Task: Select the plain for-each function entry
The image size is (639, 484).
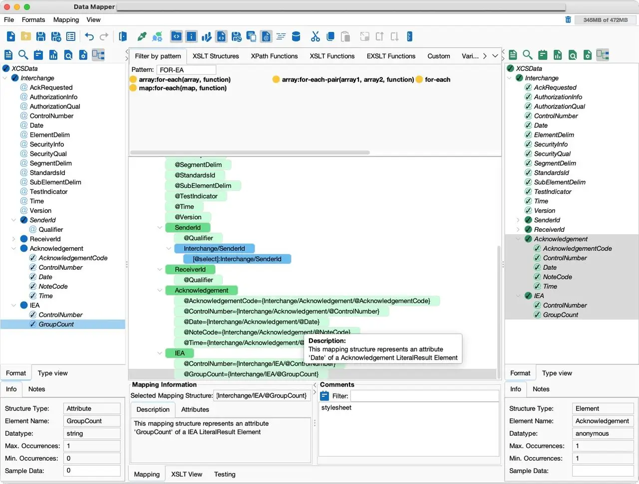Action: (433, 79)
